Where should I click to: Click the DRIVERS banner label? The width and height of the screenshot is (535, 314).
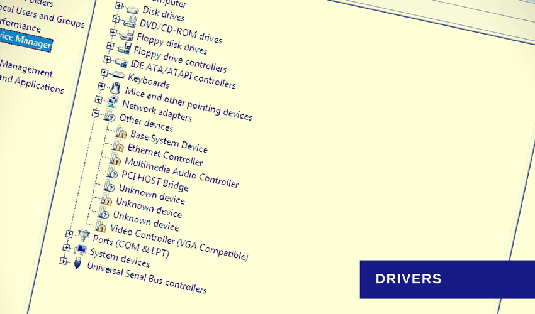click(x=408, y=279)
